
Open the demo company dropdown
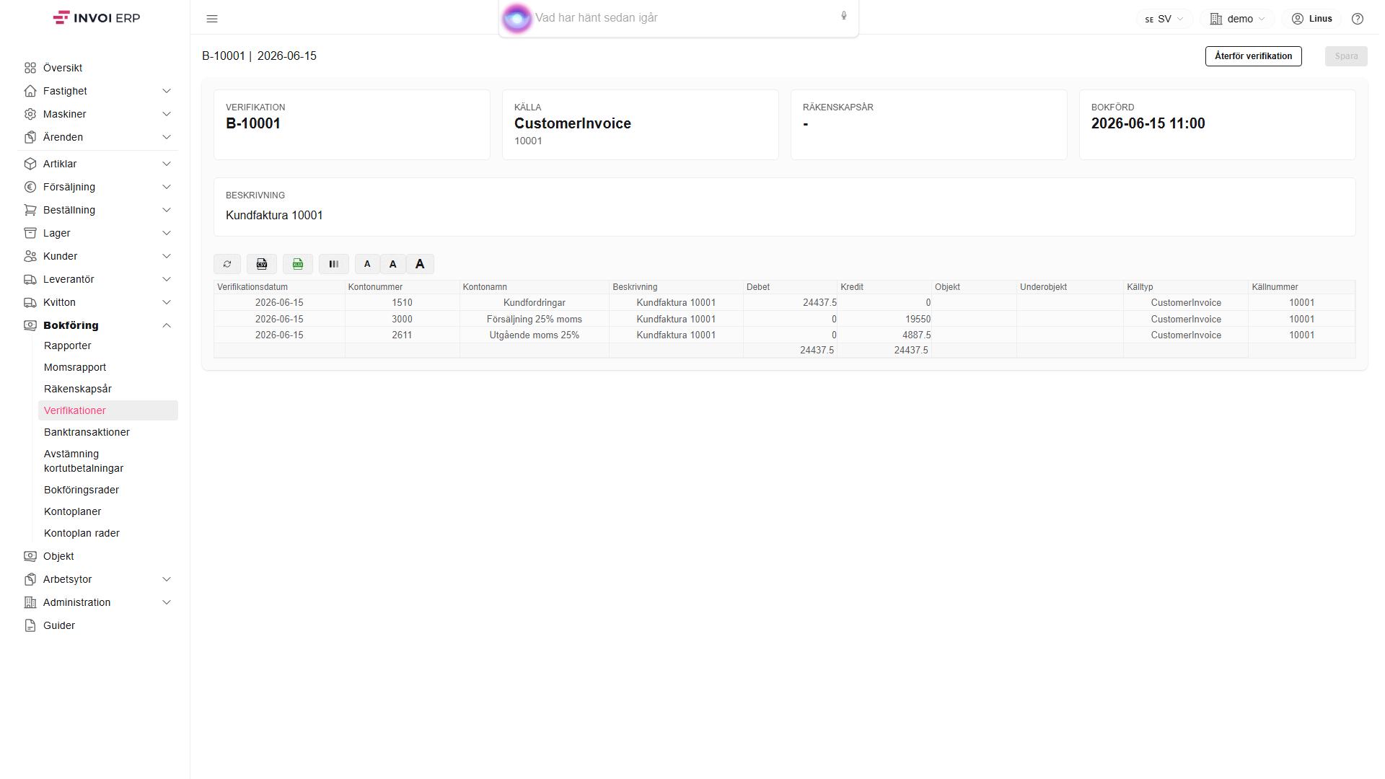1238,19
